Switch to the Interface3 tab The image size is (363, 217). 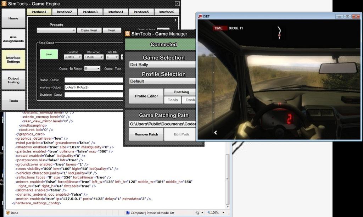(x=90, y=12)
